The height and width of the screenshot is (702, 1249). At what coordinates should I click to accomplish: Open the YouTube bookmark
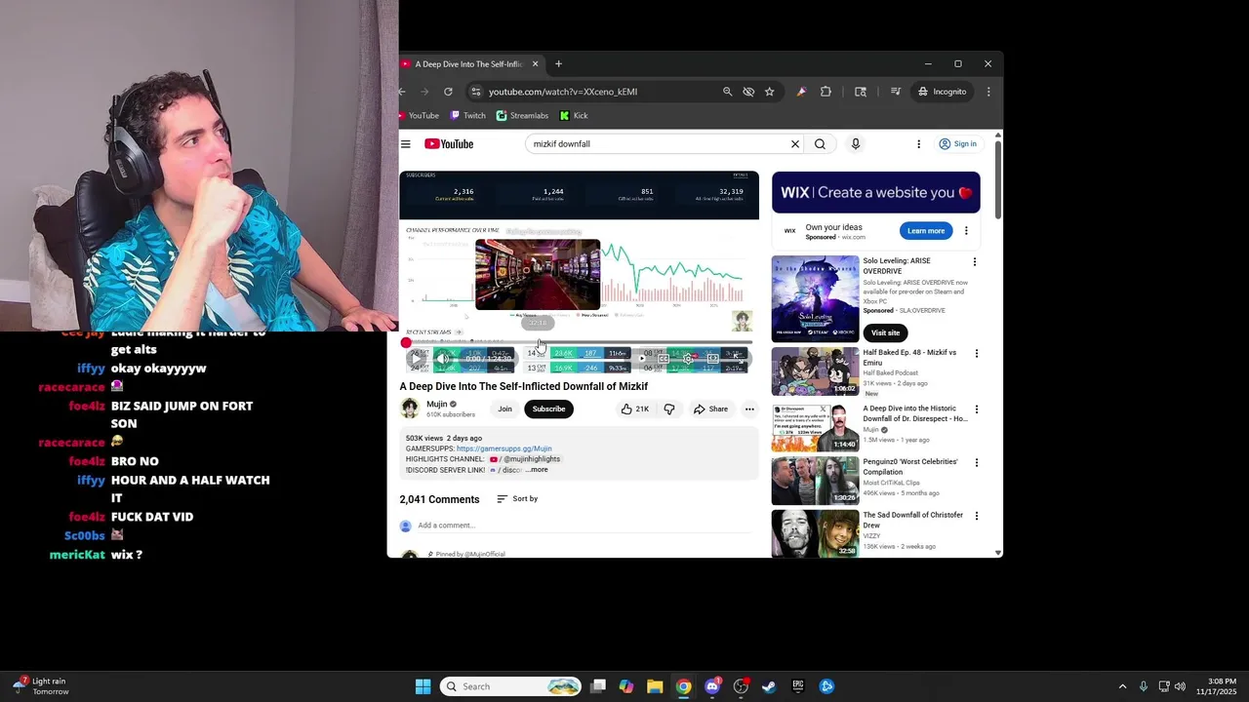point(419,115)
